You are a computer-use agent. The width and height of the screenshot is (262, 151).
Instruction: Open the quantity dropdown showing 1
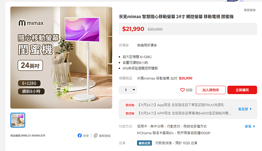pyautogui.click(x=128, y=90)
